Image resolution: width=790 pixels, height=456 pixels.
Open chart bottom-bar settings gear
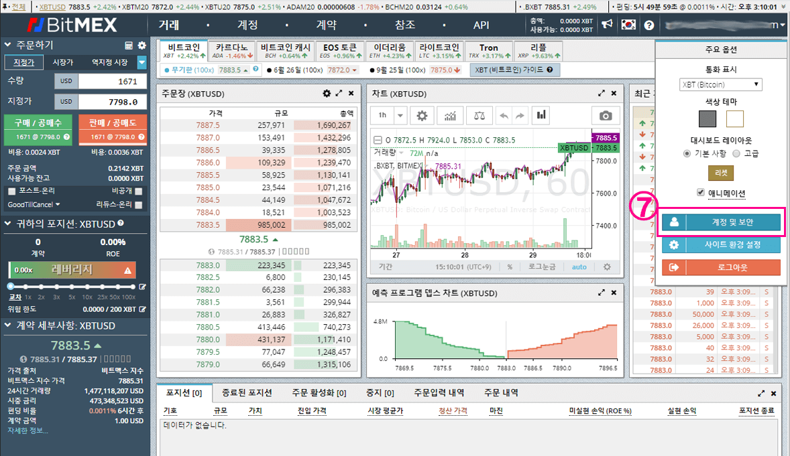(x=607, y=267)
